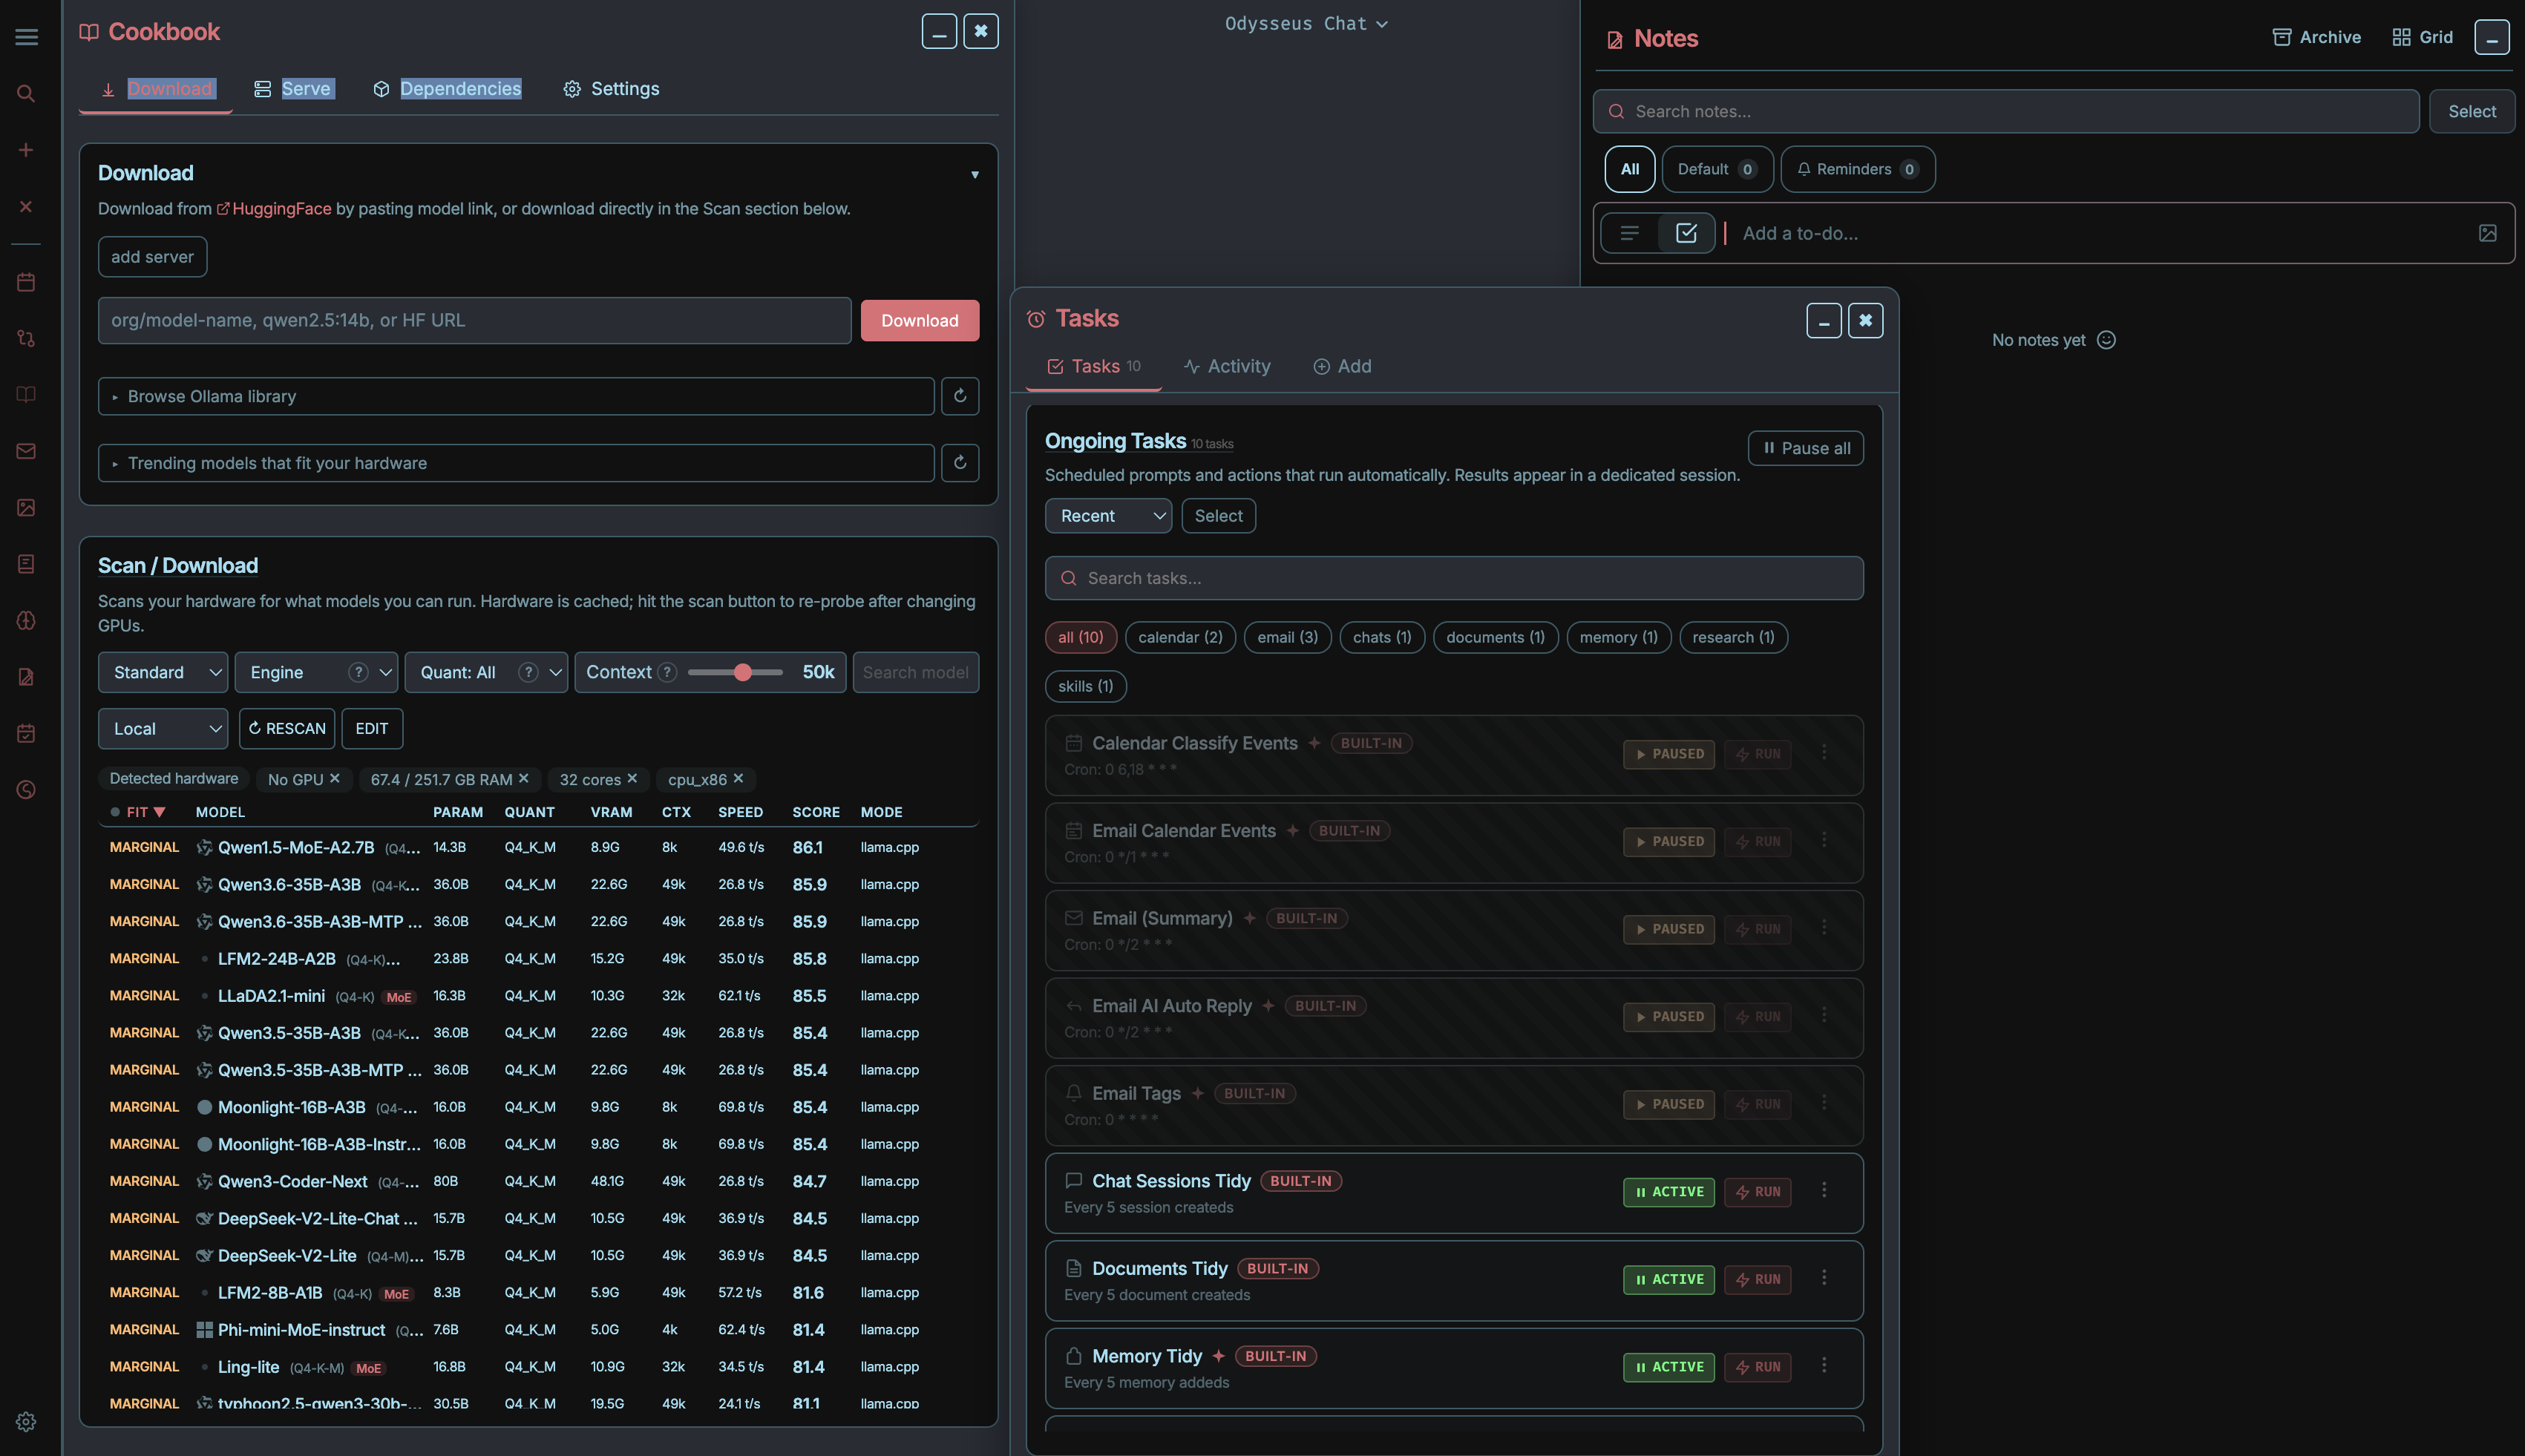Open the options menu for Memory Tidy
This screenshot has width=2525, height=1456.
(1824, 1365)
